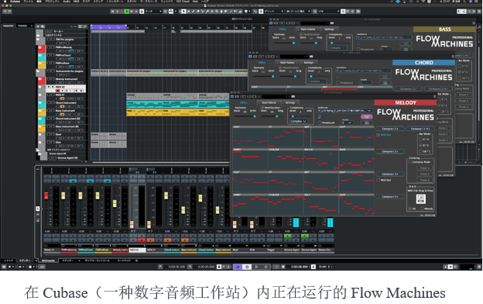Open lower zone gear settings icon

click(x=136, y=261)
